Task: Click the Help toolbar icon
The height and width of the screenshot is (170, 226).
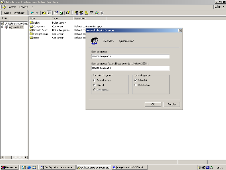Action: pos(68,13)
